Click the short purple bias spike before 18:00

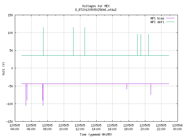[127, 86]
